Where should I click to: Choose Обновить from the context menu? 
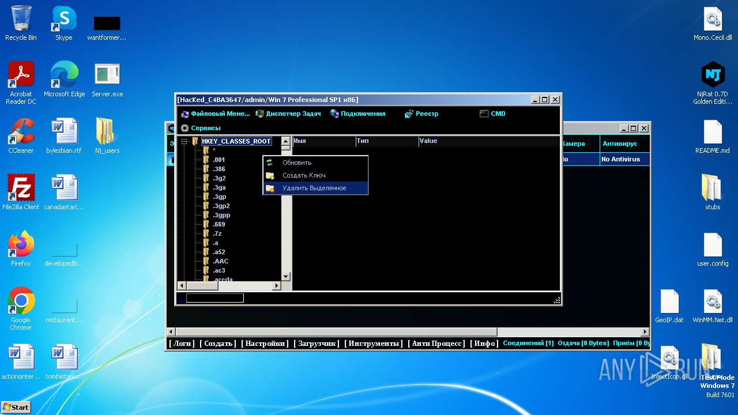315,163
